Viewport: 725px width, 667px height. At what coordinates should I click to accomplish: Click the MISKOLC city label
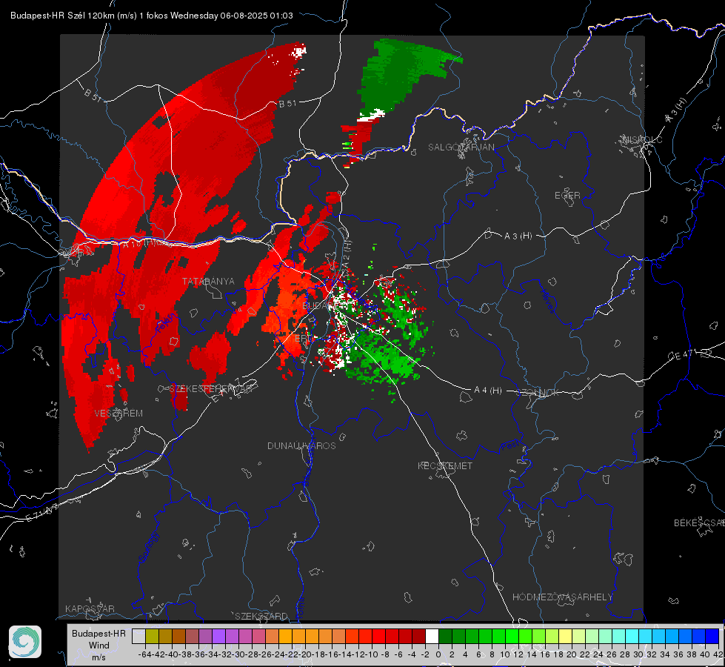642,139
